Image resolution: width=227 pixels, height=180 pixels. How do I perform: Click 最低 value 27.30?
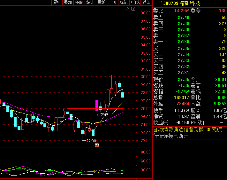221,91
